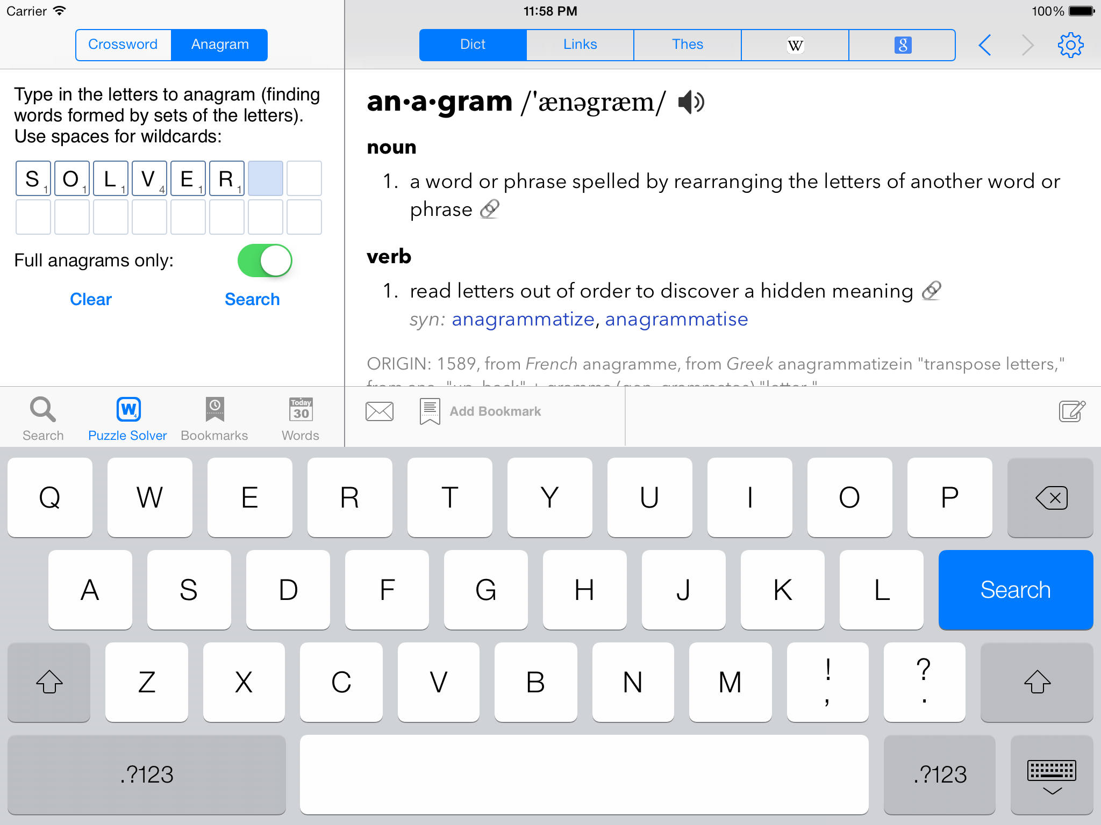Toggle the left shift key

pos(49,682)
